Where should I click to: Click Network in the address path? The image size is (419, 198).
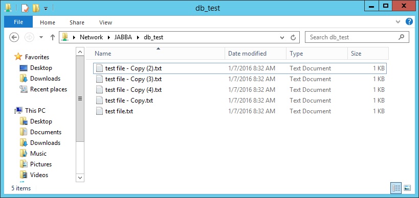[92, 37]
